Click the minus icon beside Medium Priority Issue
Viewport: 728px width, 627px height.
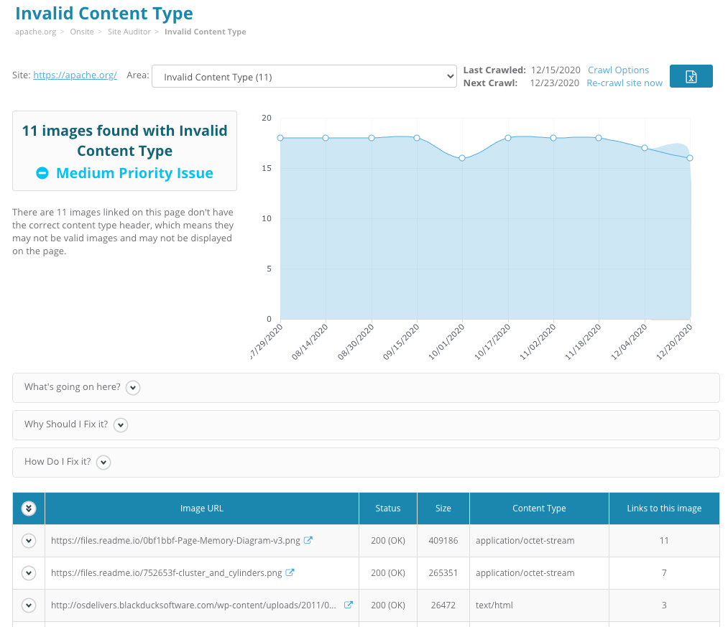[42, 173]
